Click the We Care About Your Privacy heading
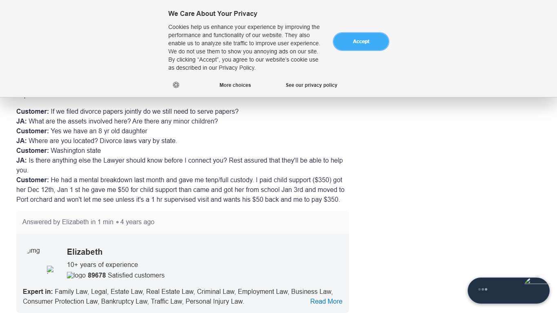 (x=212, y=14)
